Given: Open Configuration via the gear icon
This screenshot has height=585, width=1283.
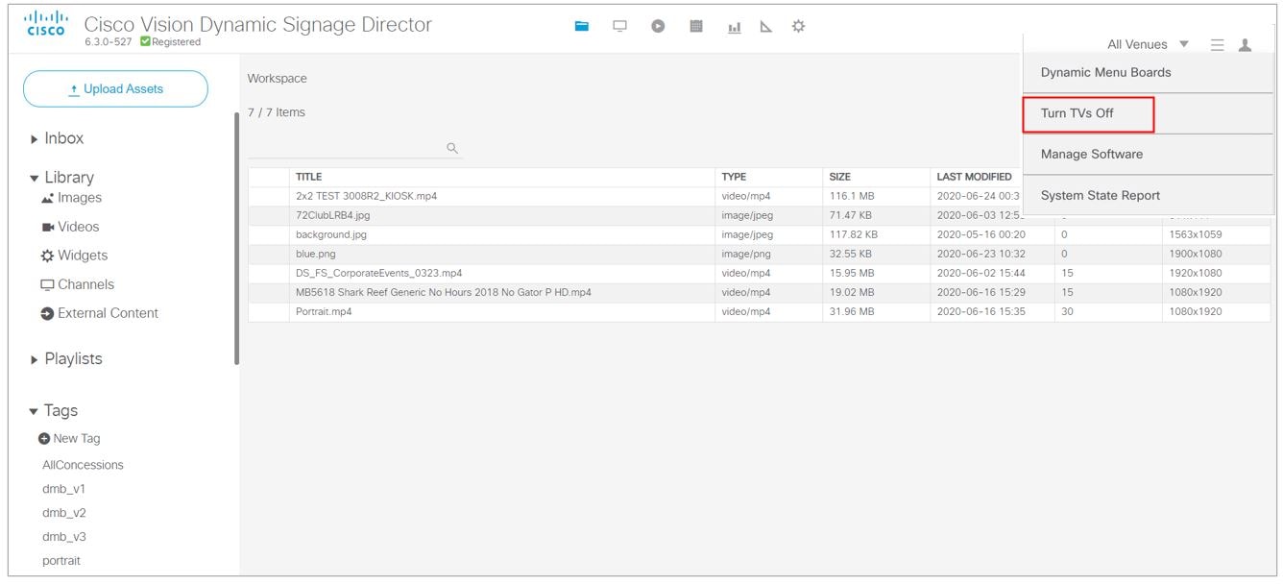Looking at the screenshot, I should click(798, 26).
